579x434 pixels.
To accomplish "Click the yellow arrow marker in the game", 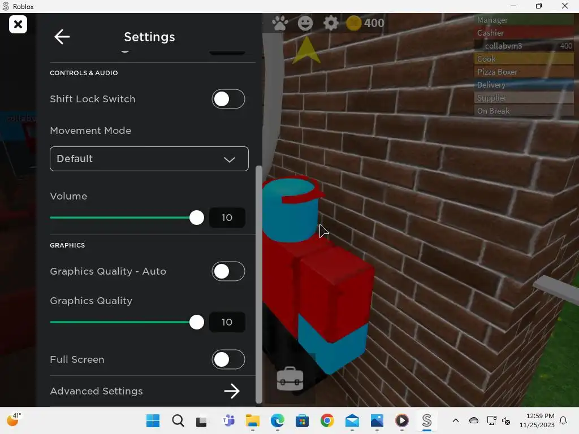I will click(x=306, y=50).
